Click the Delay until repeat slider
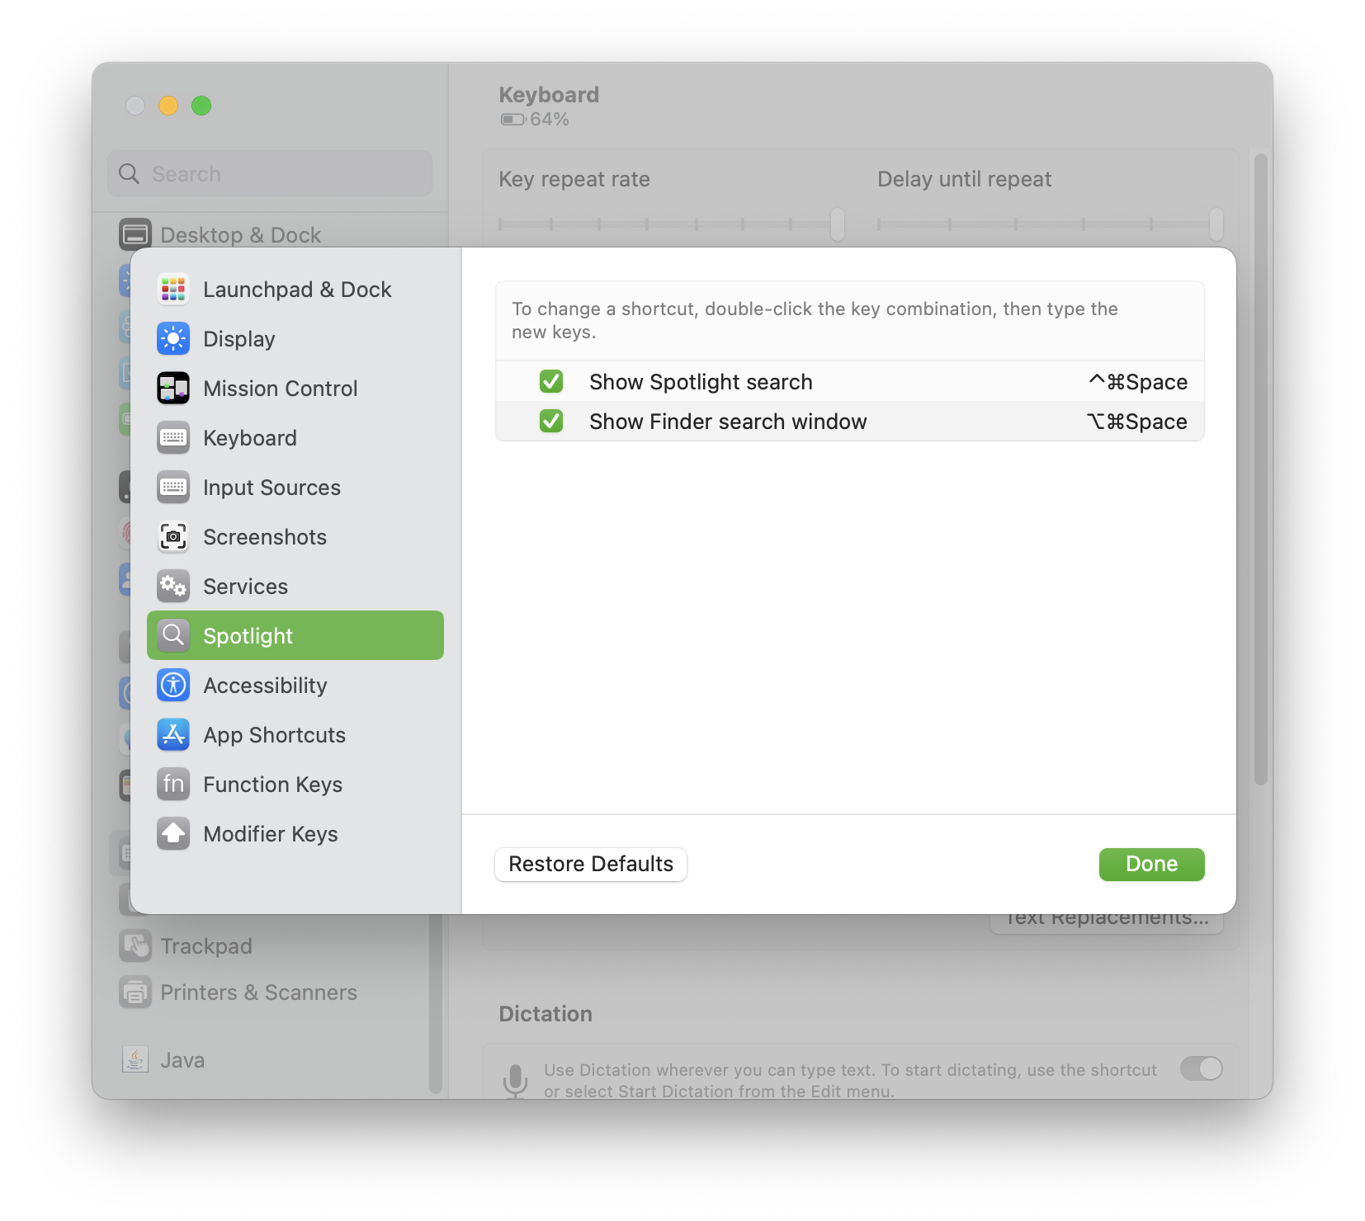1365x1221 pixels. click(x=1050, y=224)
